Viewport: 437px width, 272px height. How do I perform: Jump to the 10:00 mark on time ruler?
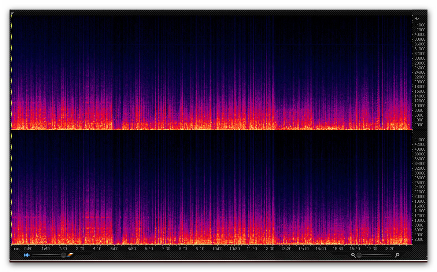(217, 249)
